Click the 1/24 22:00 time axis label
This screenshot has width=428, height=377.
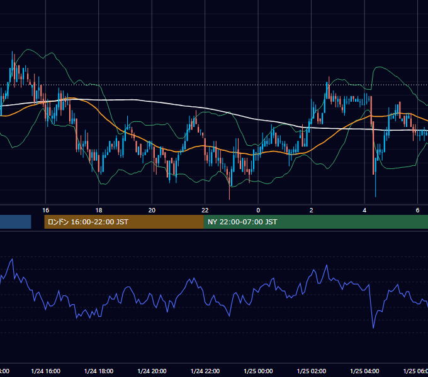205,371
